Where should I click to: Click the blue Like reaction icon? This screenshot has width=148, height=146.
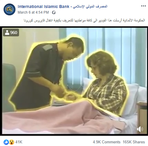[x=6, y=142]
